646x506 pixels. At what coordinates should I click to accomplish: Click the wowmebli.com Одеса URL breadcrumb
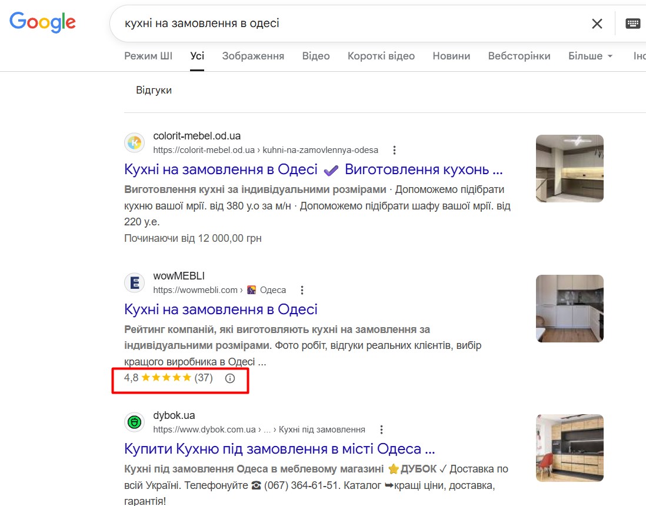[219, 290]
